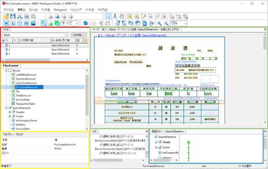
Task: Click the round magnifier wand icon
Action: pos(137,16)
